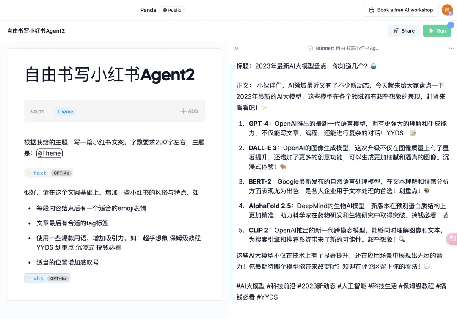457x319 pixels.
Task: Click the bold DALL-E 3 list heading
Action: 262,148
